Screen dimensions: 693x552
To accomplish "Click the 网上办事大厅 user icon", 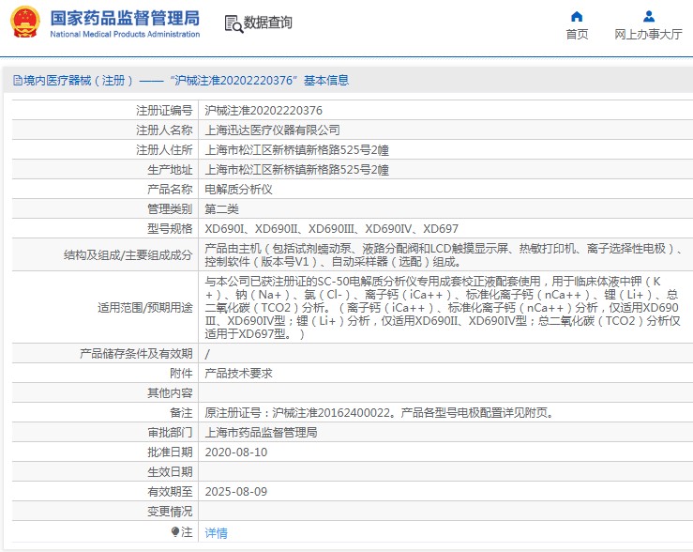I will pos(648,17).
